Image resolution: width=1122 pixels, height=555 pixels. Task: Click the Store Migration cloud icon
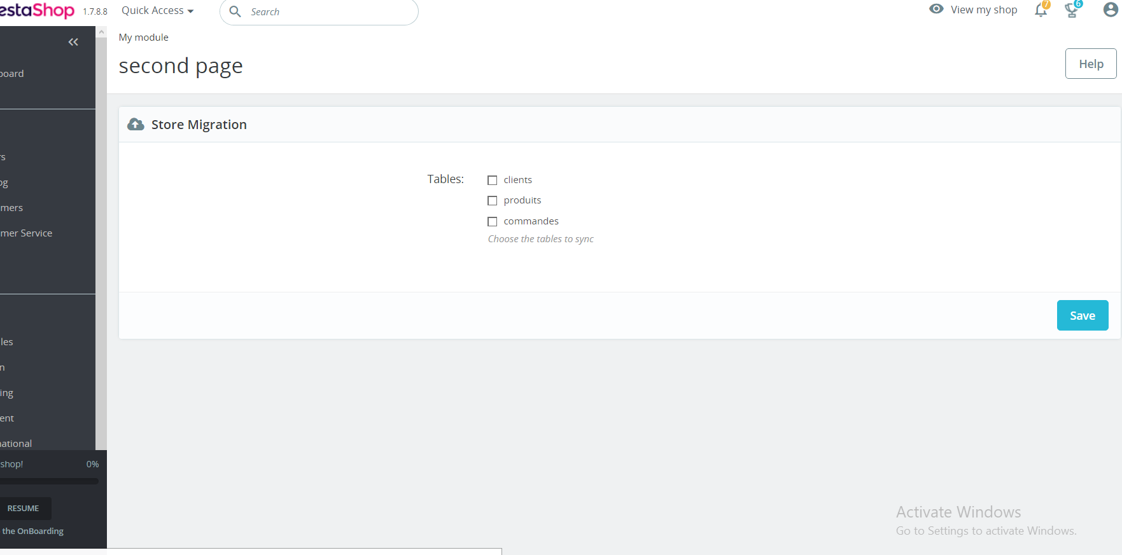136,124
